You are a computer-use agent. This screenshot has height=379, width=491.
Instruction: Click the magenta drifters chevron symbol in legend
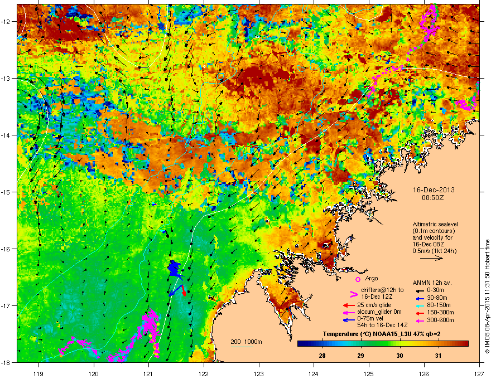[354, 295]
